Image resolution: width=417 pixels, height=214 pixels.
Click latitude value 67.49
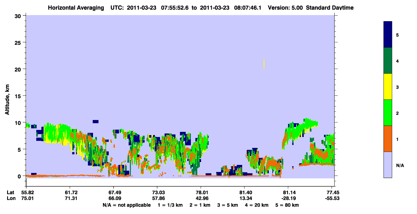click(114, 193)
